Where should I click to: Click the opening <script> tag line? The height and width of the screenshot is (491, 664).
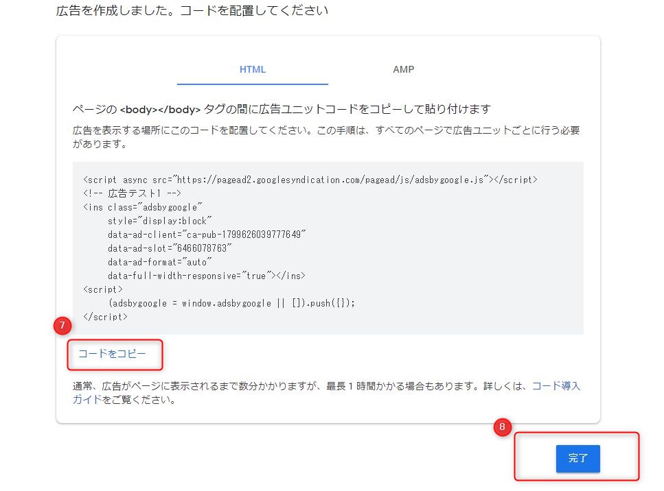[103, 289]
